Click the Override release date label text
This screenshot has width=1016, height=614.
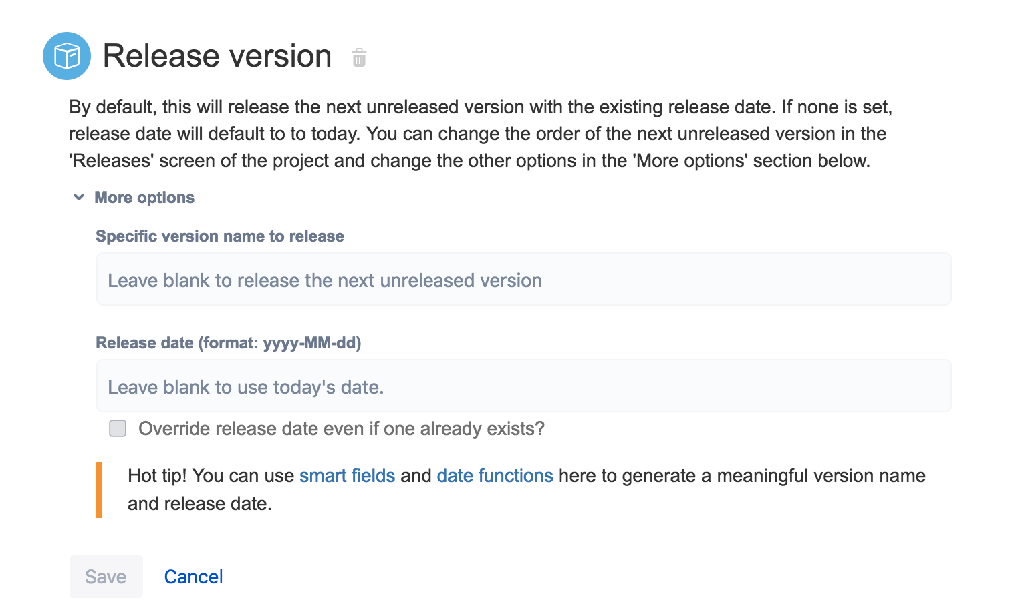[x=342, y=428]
